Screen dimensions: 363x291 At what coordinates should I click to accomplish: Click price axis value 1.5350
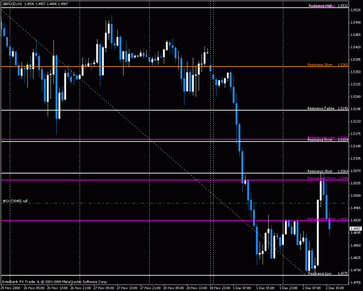click(x=355, y=72)
